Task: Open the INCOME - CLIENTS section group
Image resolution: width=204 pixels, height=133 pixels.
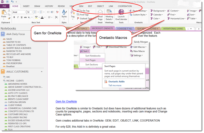Action: (x=15, y=81)
